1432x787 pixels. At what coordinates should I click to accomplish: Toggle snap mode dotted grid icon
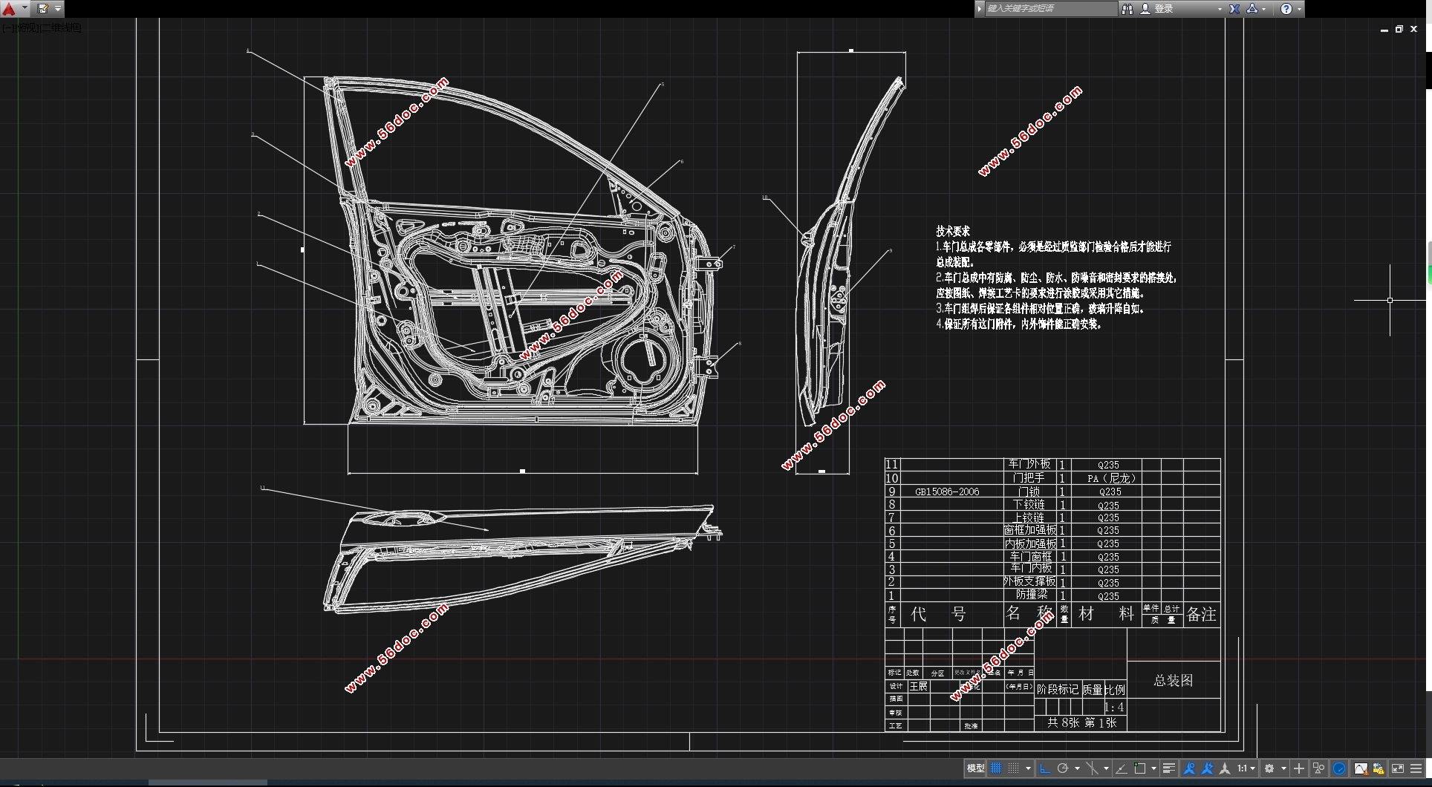(x=1013, y=768)
